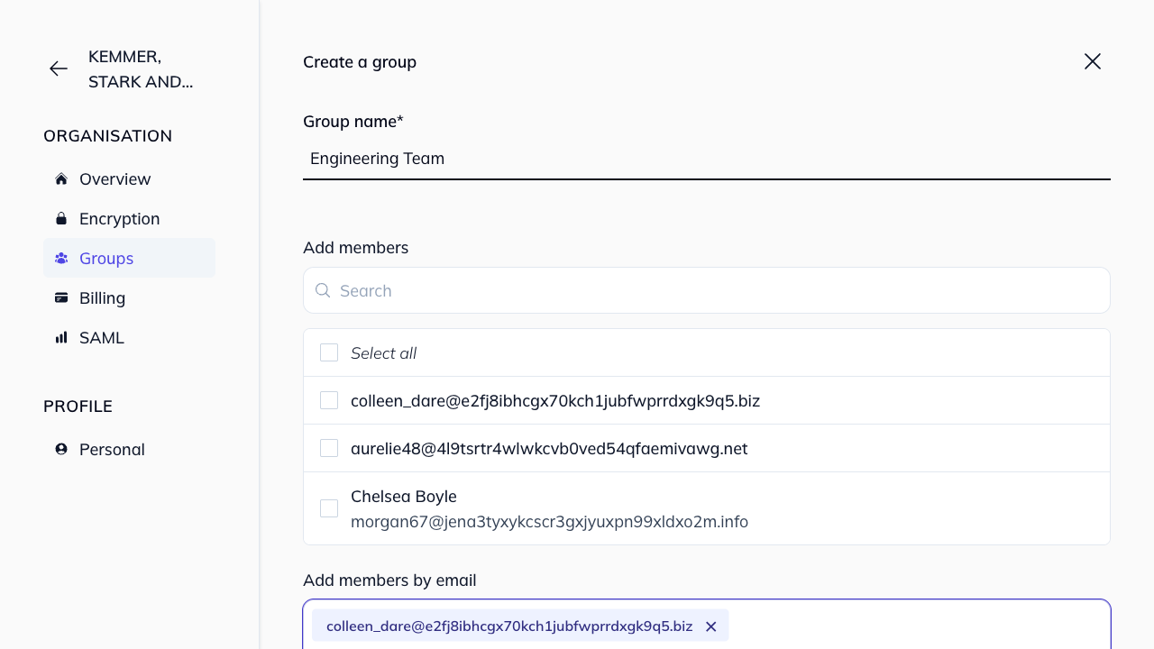Check the colleen_dare member checkbox
Image resolution: width=1154 pixels, height=649 pixels.
[329, 400]
